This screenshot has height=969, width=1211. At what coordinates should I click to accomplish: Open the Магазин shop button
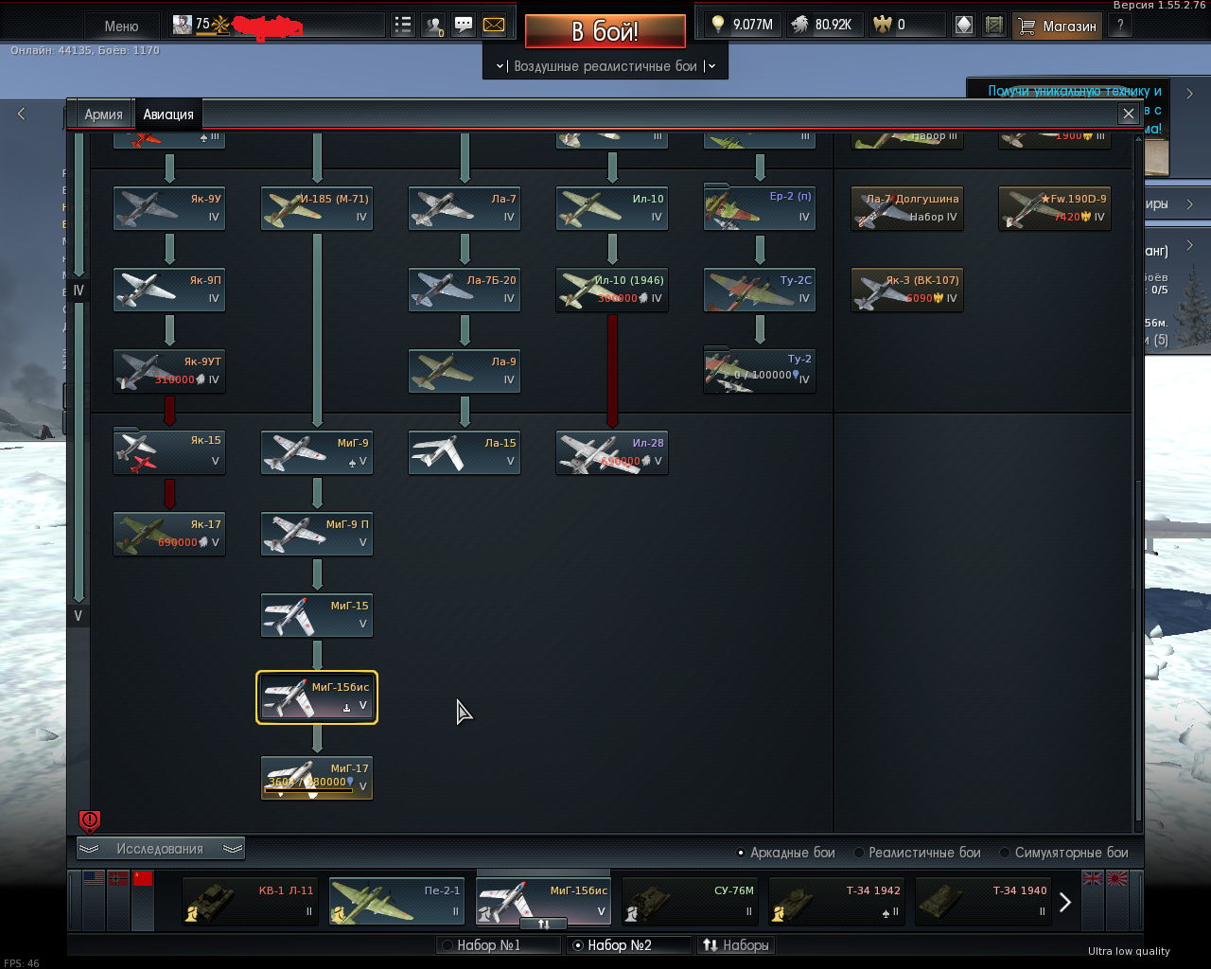pos(1057,26)
